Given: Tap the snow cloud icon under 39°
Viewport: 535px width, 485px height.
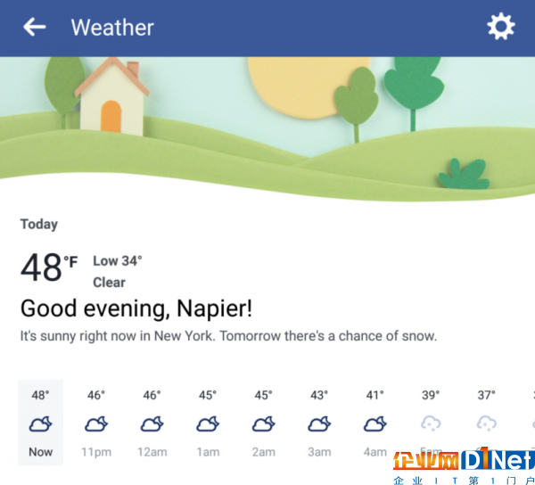Looking at the screenshot, I should click(x=431, y=423).
